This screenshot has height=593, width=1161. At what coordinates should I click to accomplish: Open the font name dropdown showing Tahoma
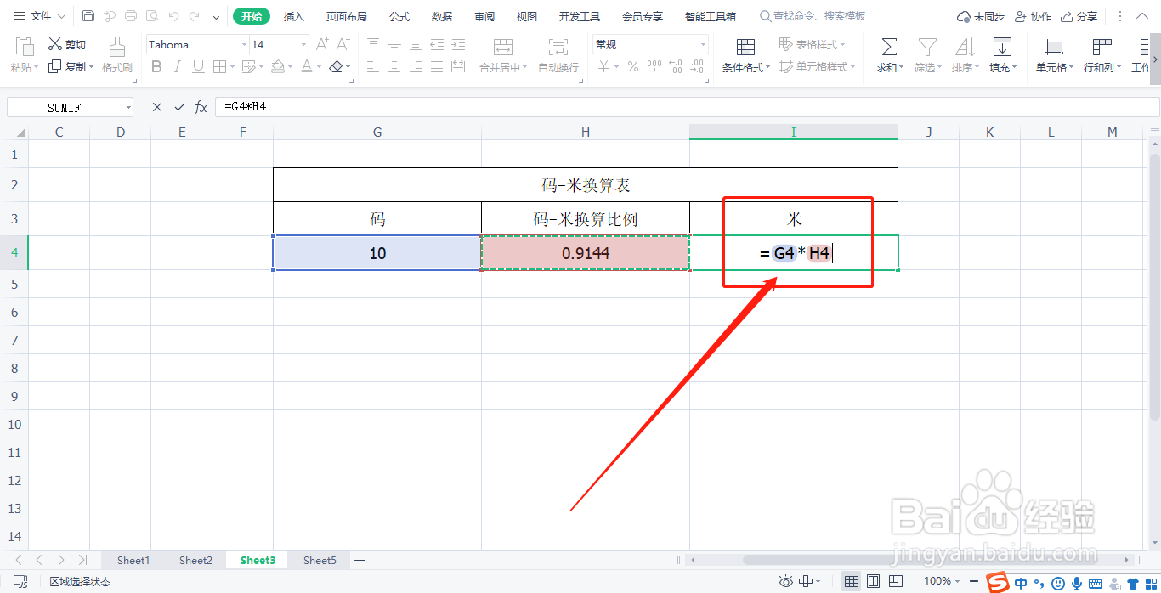click(x=244, y=43)
